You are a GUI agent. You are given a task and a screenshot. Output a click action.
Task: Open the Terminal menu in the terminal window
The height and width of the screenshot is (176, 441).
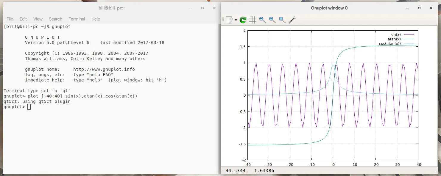coord(77,19)
